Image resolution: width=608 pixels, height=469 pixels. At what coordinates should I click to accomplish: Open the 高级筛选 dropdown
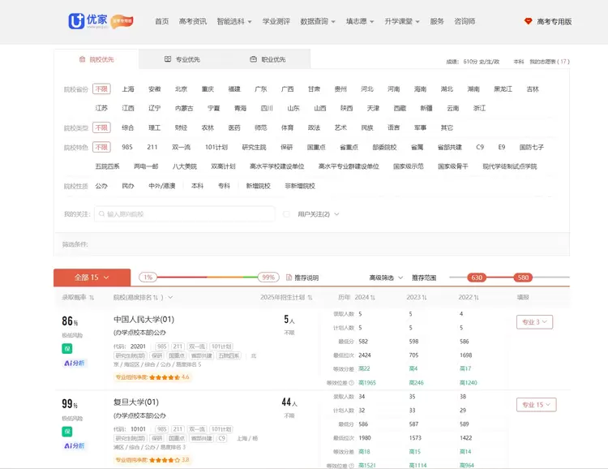(x=386, y=278)
